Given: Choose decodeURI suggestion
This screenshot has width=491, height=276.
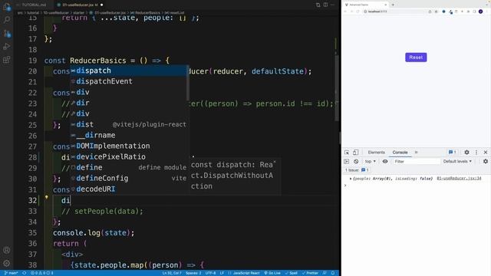Looking at the screenshot, I should 128,189.
